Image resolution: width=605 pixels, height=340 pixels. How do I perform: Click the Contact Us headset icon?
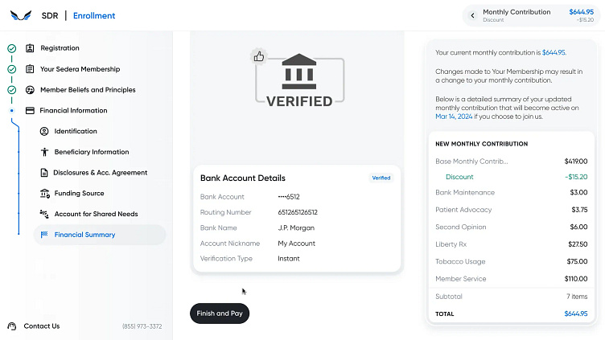coord(12,326)
